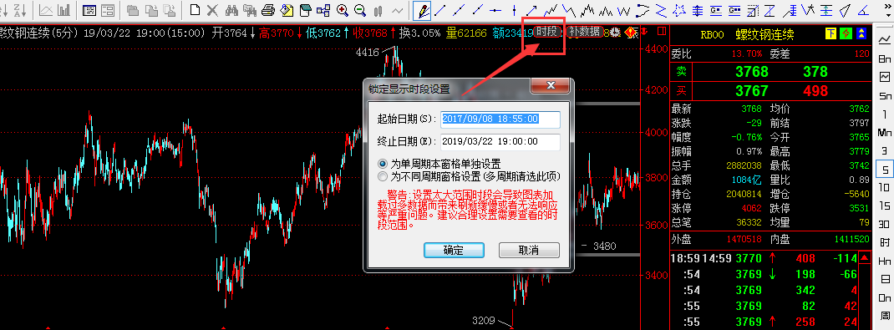Select the arrow line drawing tool

531,10
